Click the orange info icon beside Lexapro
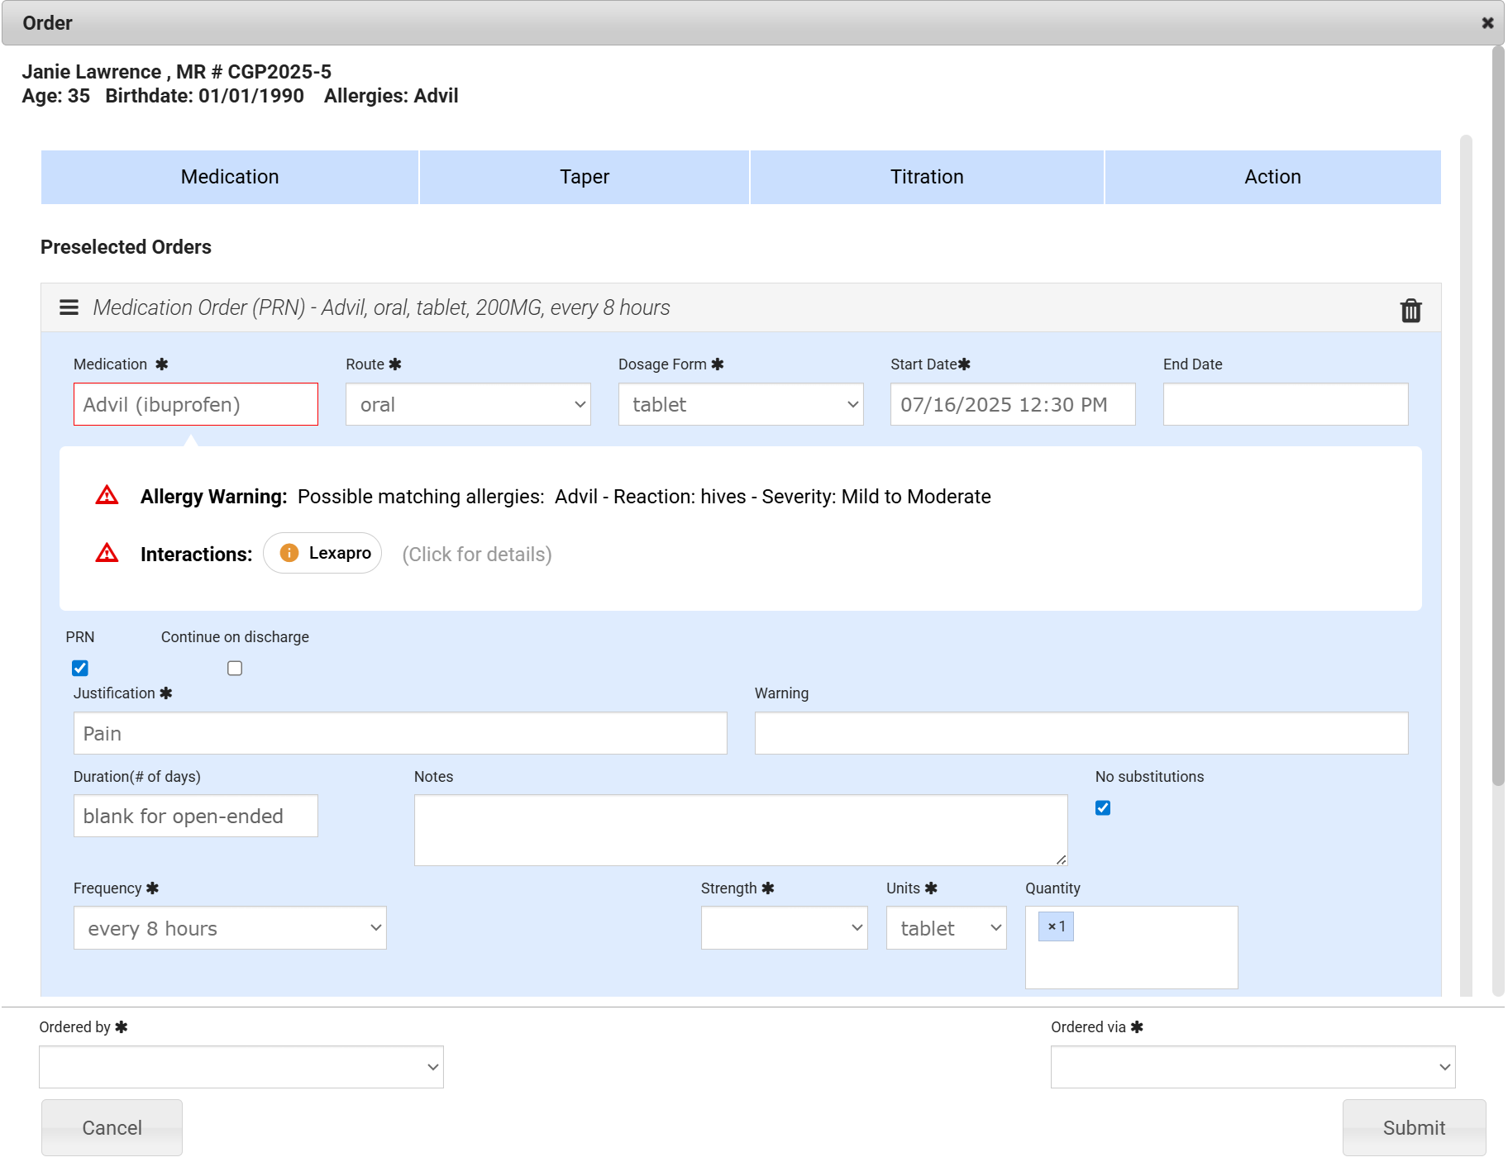 pyautogui.click(x=289, y=553)
